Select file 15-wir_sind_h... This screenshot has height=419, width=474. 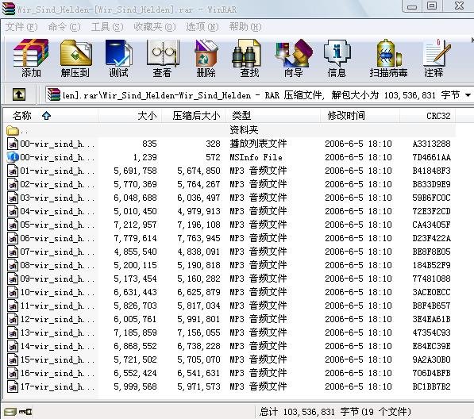pyautogui.click(x=57, y=359)
